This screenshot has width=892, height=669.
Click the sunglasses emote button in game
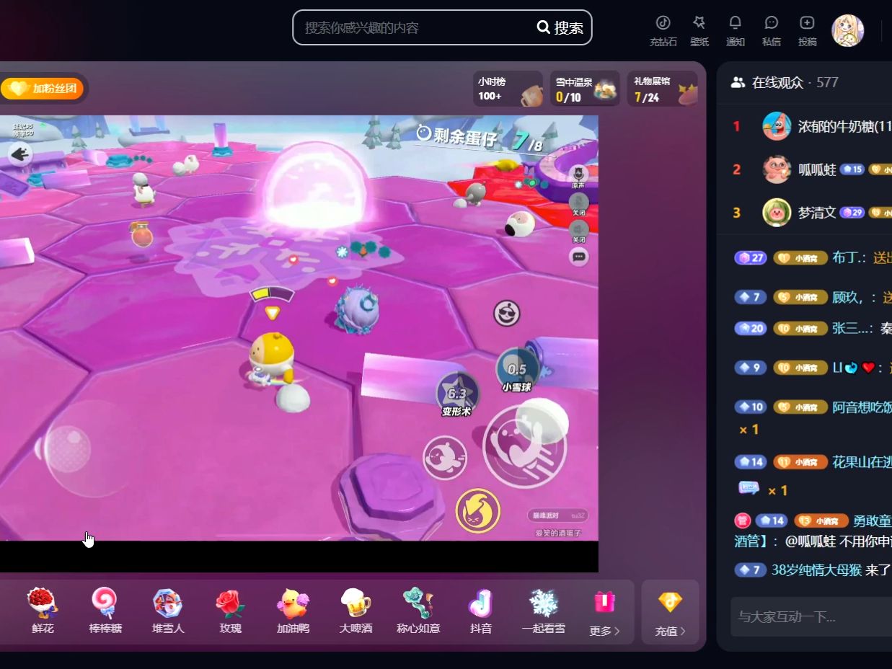tap(507, 314)
